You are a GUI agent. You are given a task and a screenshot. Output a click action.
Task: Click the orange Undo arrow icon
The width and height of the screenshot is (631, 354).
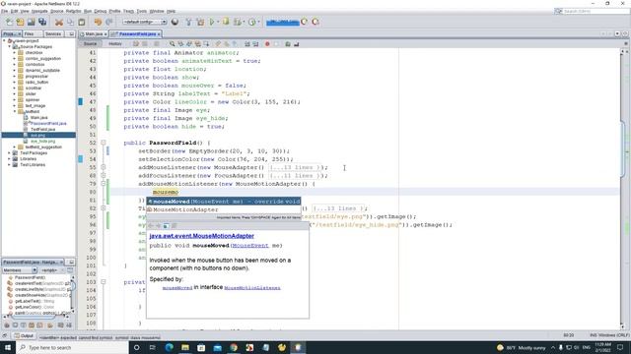coord(98,22)
